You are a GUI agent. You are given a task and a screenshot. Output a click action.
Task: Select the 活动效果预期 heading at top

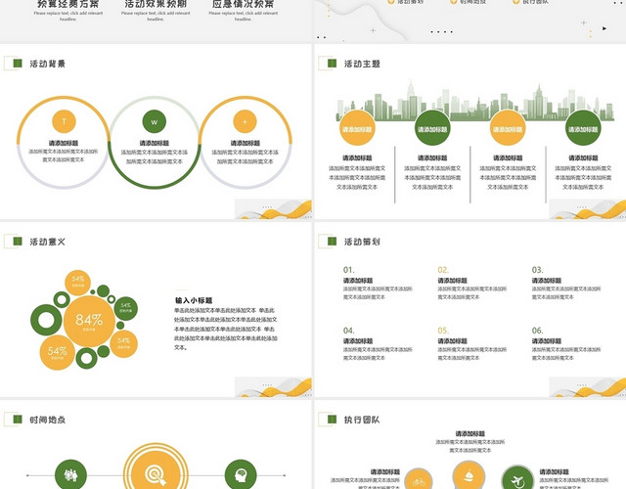(156, 4)
